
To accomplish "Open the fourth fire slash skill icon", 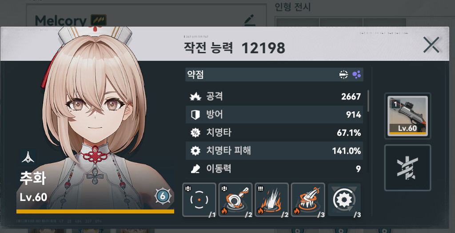I will (x=308, y=200).
